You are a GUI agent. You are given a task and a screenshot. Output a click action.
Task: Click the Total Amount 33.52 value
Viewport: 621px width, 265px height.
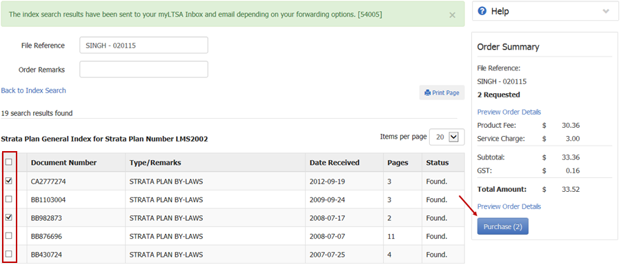click(x=571, y=189)
